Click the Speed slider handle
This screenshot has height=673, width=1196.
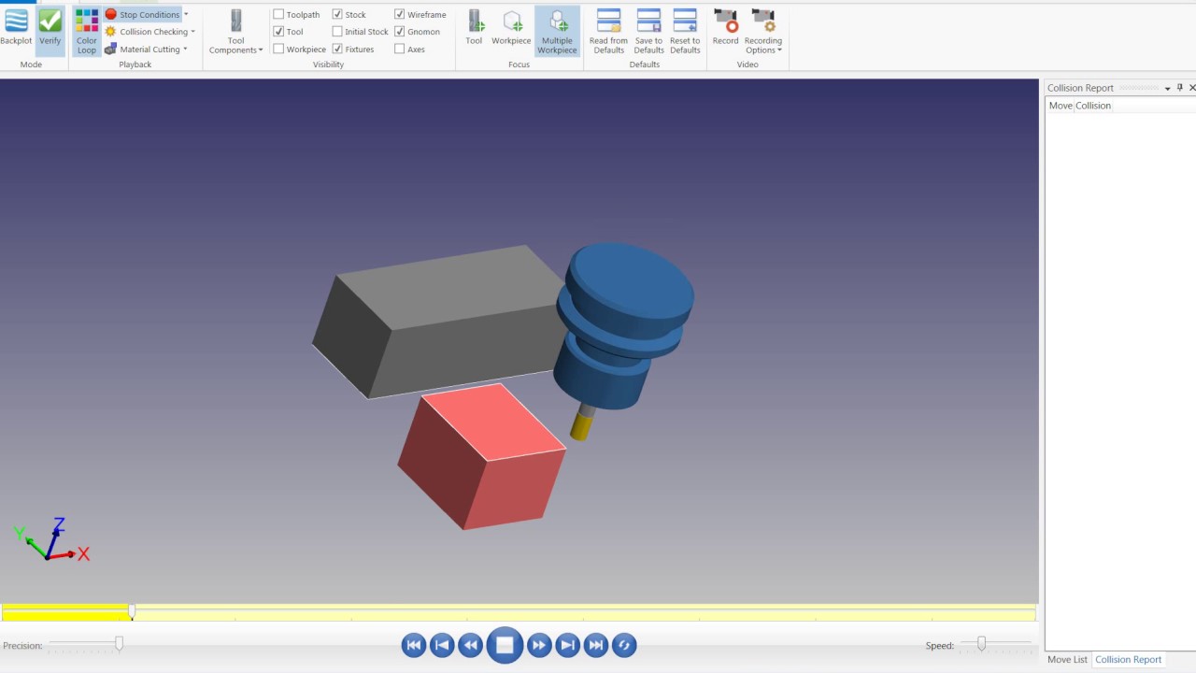click(x=981, y=644)
